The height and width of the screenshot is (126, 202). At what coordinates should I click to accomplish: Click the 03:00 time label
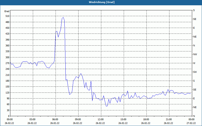pyautogui.click(x=33, y=119)
